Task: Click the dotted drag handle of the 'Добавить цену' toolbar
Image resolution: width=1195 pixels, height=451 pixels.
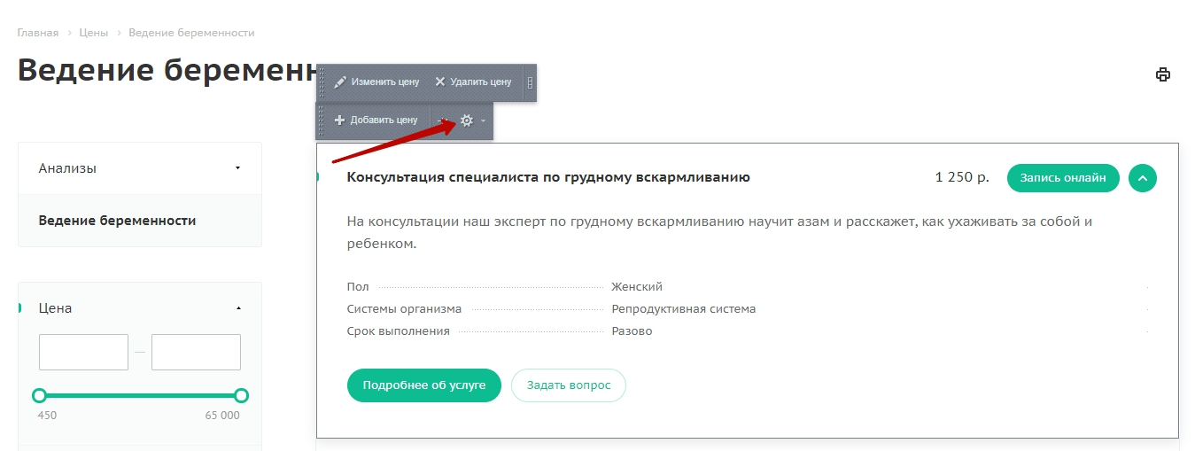Action: [322, 121]
